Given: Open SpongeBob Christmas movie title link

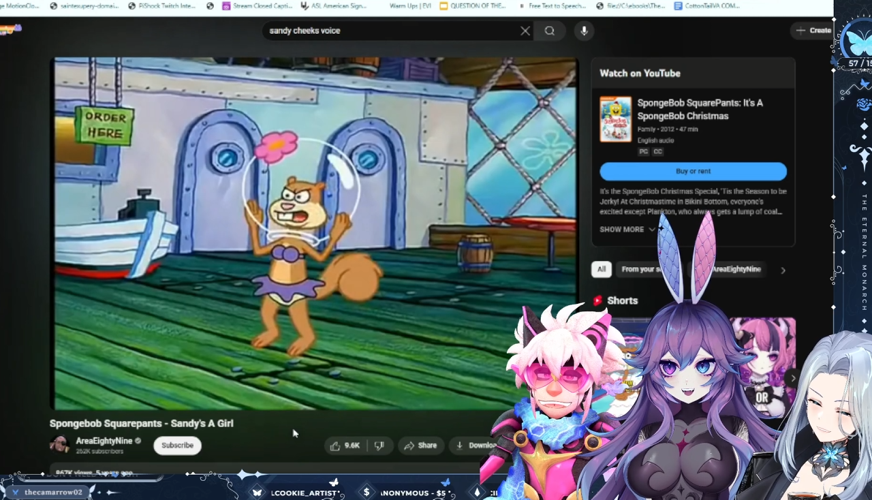Looking at the screenshot, I should click(700, 109).
